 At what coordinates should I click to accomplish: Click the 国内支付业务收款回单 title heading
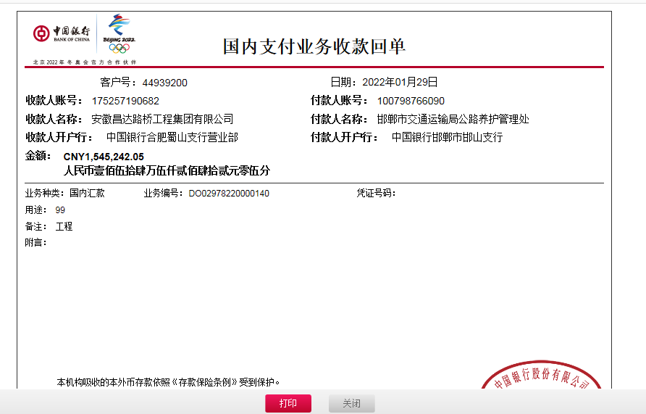point(314,46)
